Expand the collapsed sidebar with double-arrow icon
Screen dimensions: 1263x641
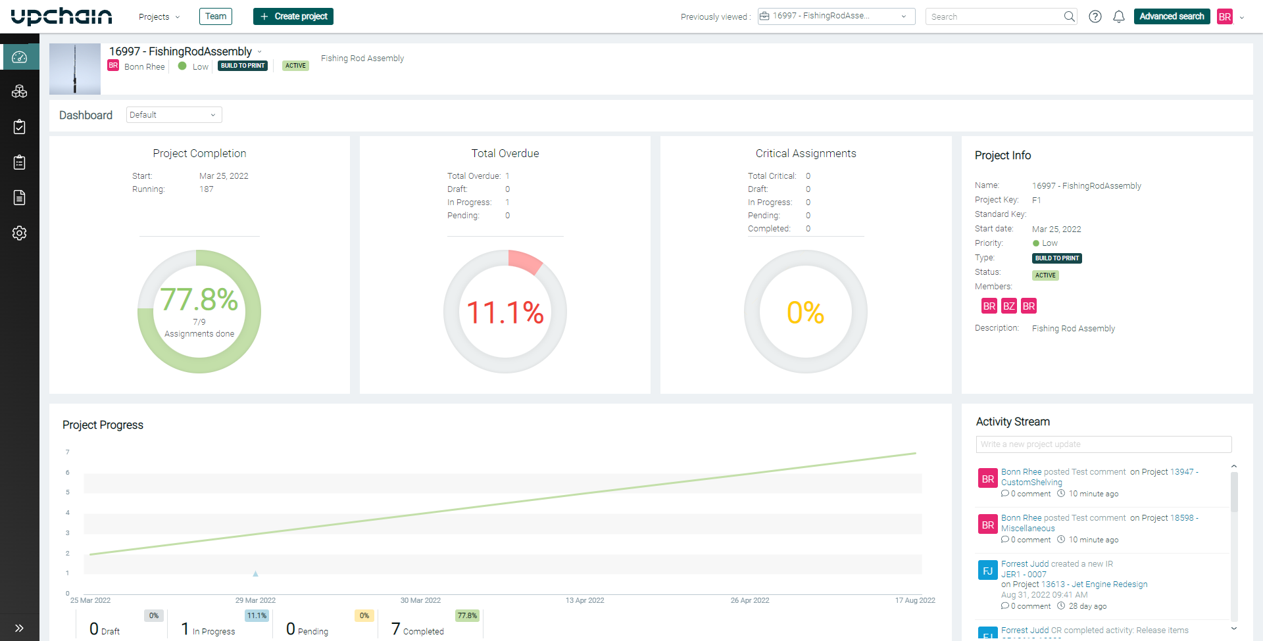coord(20,627)
